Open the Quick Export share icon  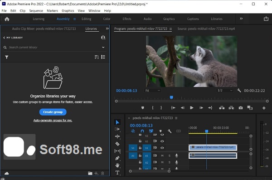266,19
